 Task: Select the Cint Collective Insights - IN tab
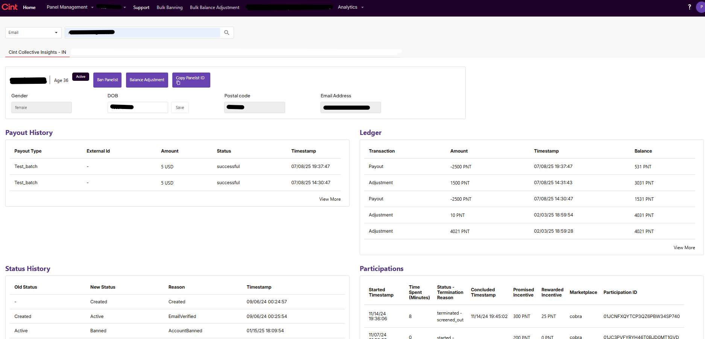tap(37, 52)
